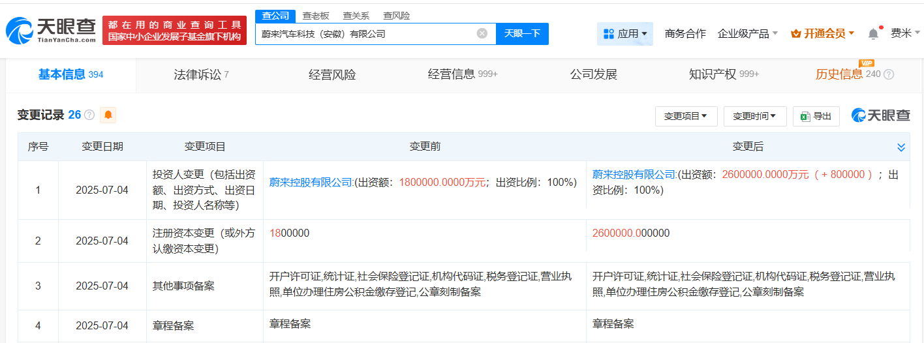Click the 序号 column header
The image size is (924, 343).
38,147
